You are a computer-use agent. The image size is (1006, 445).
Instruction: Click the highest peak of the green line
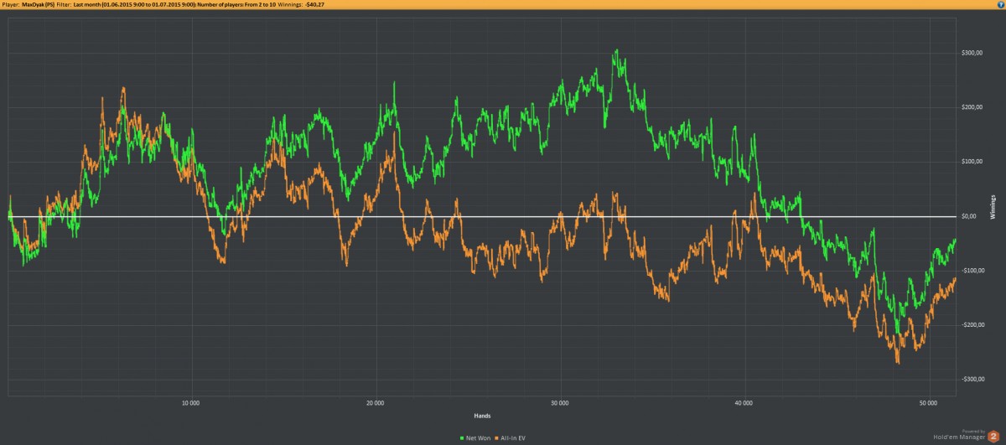pyautogui.click(x=615, y=50)
